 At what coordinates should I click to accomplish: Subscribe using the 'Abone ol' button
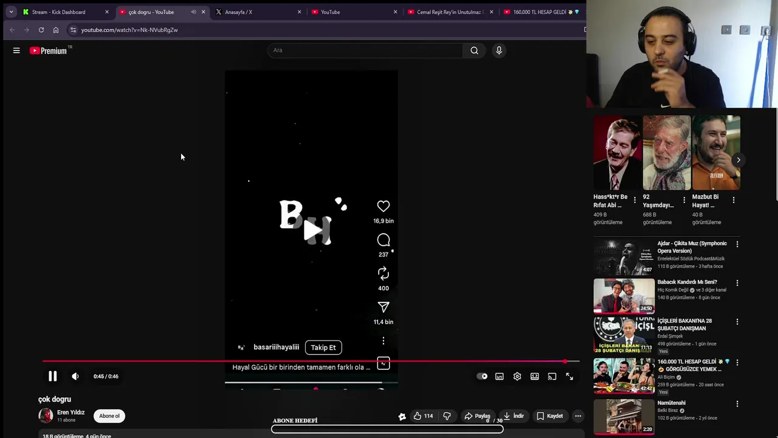109,416
